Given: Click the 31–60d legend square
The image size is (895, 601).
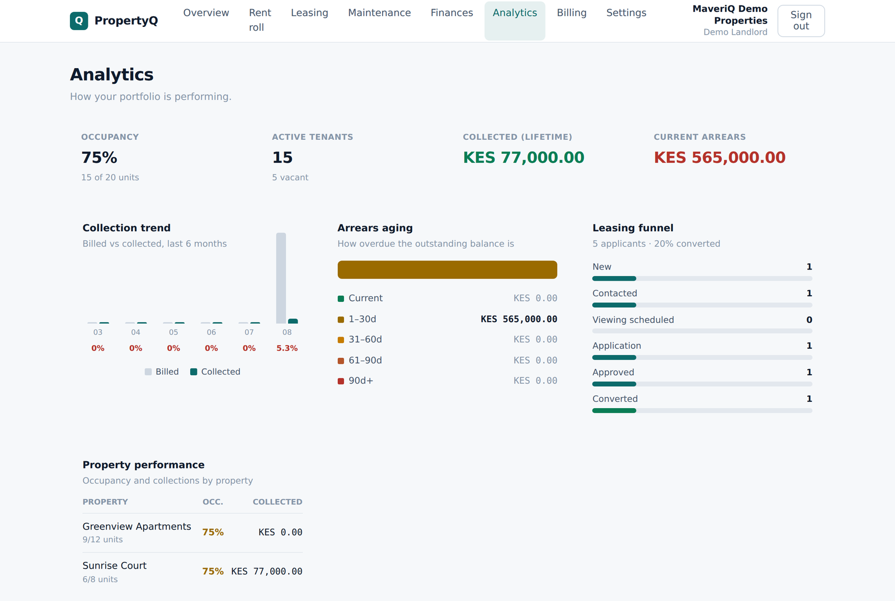Looking at the screenshot, I should (x=341, y=340).
